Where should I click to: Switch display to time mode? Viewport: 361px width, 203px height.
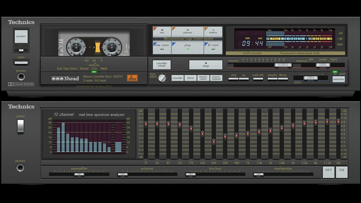[x=190, y=78]
